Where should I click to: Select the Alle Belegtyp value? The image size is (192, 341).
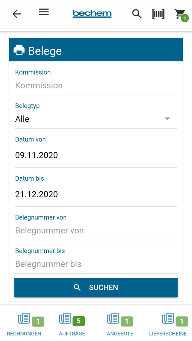22,119
